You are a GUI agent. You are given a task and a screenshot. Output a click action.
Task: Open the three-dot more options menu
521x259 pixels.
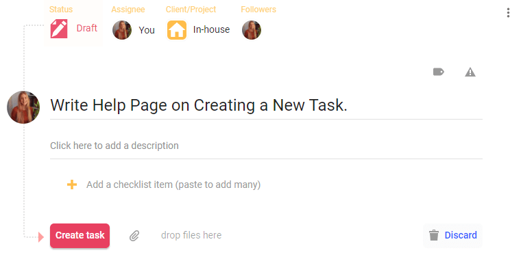pos(508,12)
